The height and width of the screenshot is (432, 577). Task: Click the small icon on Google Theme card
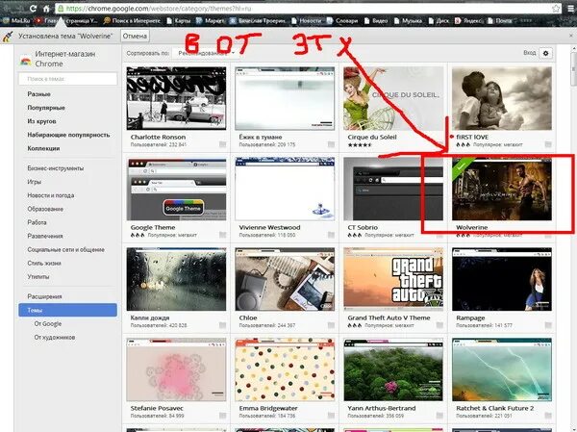point(223,235)
